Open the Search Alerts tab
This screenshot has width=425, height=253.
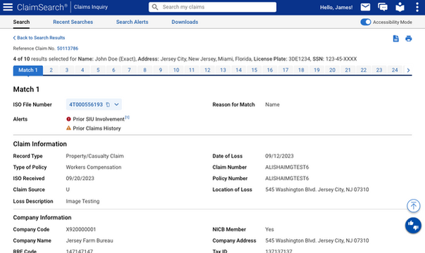(x=133, y=22)
